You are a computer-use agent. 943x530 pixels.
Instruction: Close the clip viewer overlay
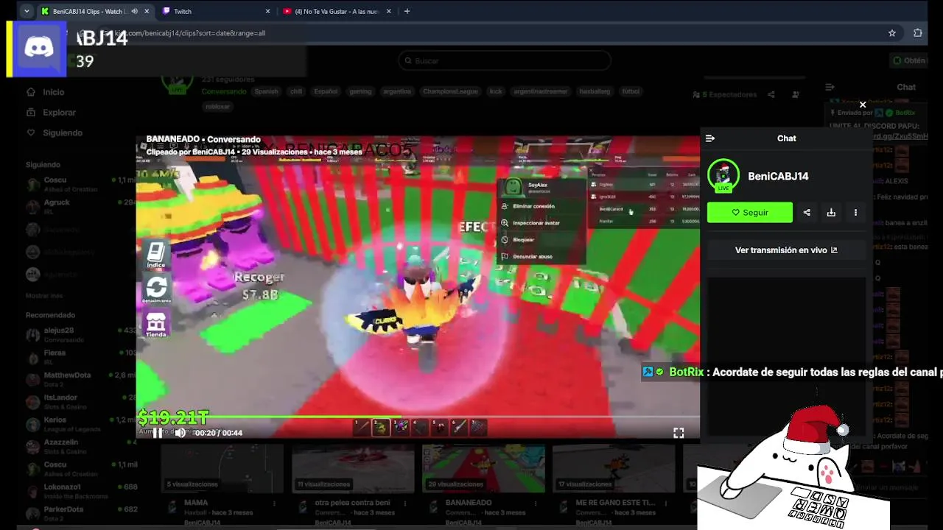[863, 105]
